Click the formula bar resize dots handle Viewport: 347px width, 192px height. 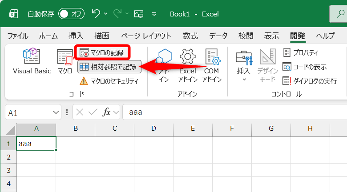point(67,112)
